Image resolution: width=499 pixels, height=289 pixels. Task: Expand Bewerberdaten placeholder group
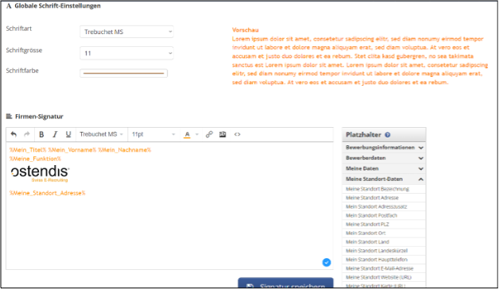pyautogui.click(x=384, y=158)
